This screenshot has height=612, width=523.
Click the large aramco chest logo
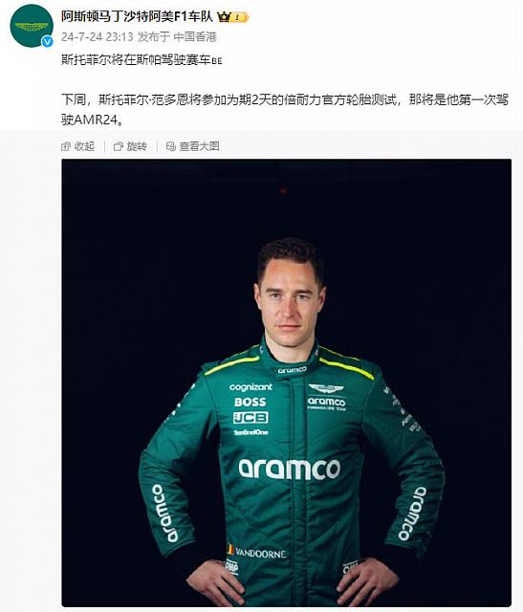289,469
